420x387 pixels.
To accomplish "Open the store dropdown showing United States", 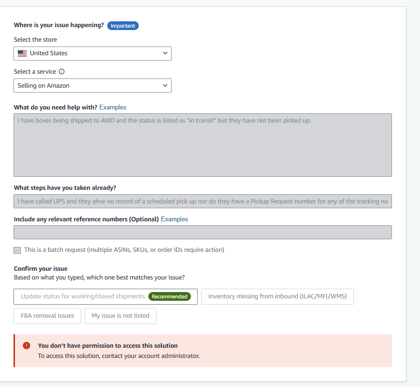I will tap(92, 53).
